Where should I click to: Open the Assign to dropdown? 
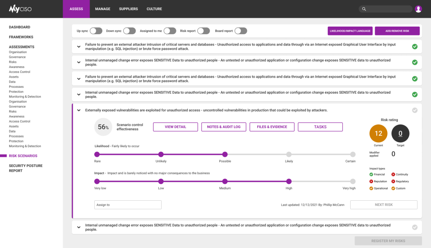128,205
